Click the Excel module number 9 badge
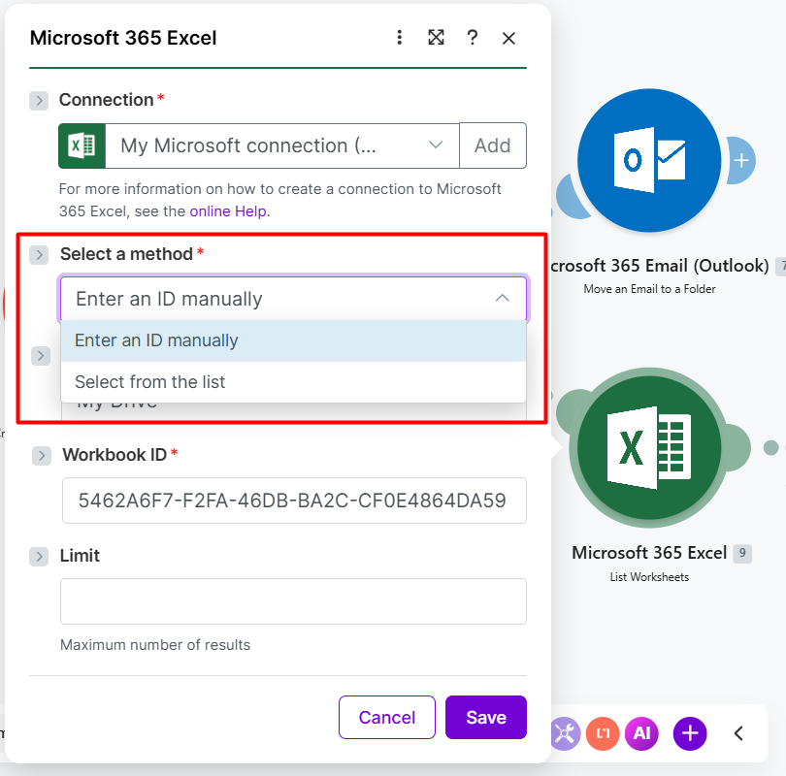This screenshot has height=776, width=786. 742,553
